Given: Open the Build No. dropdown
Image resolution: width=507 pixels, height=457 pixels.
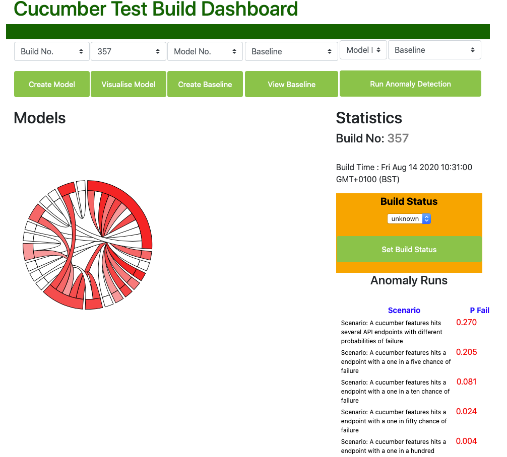Looking at the screenshot, I should pyautogui.click(x=52, y=51).
